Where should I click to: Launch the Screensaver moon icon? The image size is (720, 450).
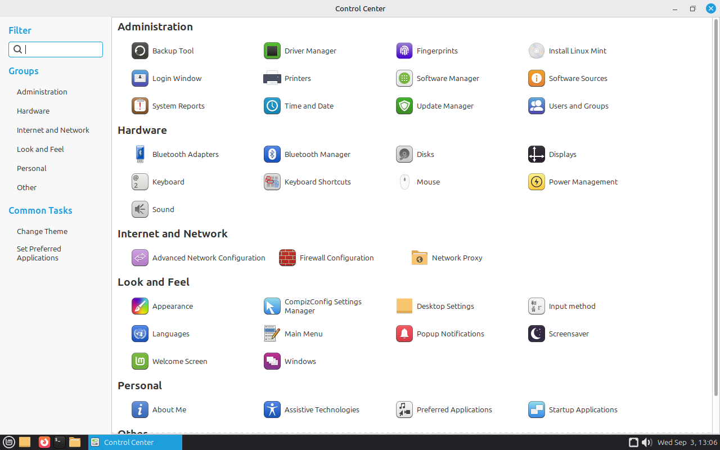[537, 334]
